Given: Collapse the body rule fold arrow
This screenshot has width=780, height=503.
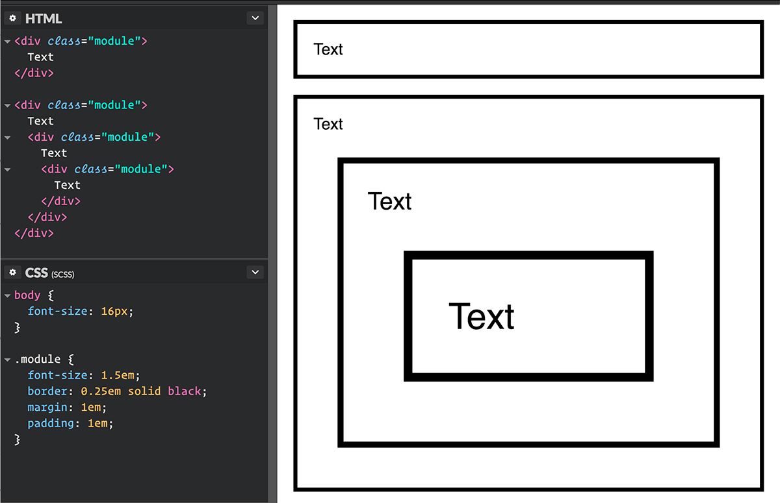Looking at the screenshot, I should pos(7,296).
